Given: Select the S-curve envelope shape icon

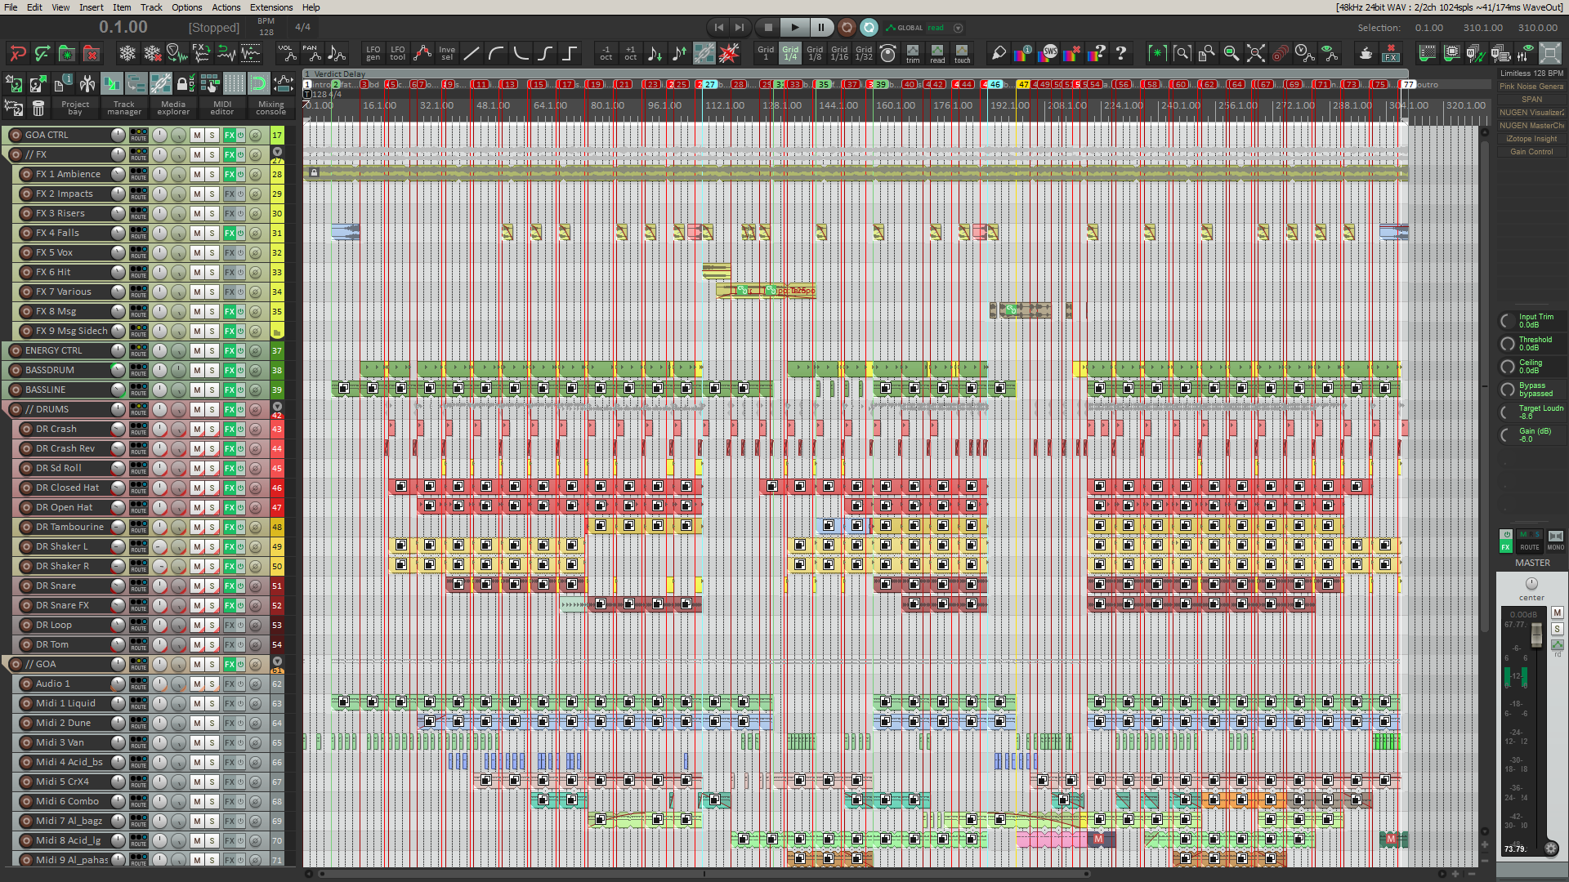Looking at the screenshot, I should 545,54.
